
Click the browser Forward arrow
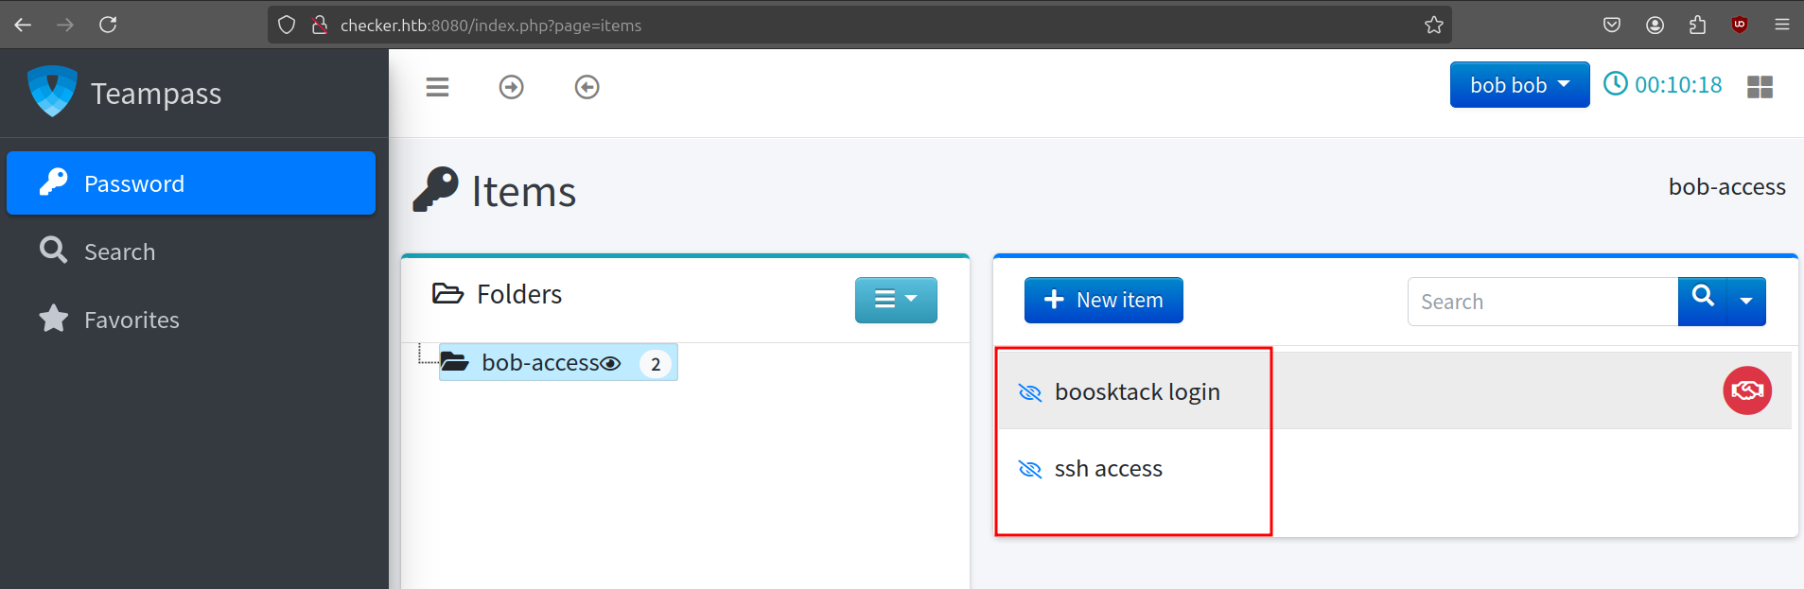click(x=65, y=25)
